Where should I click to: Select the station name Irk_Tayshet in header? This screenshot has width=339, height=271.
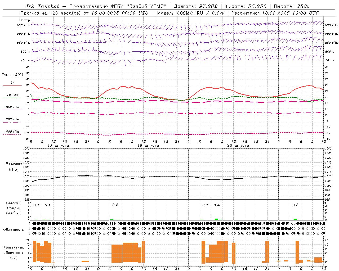pos(43,6)
